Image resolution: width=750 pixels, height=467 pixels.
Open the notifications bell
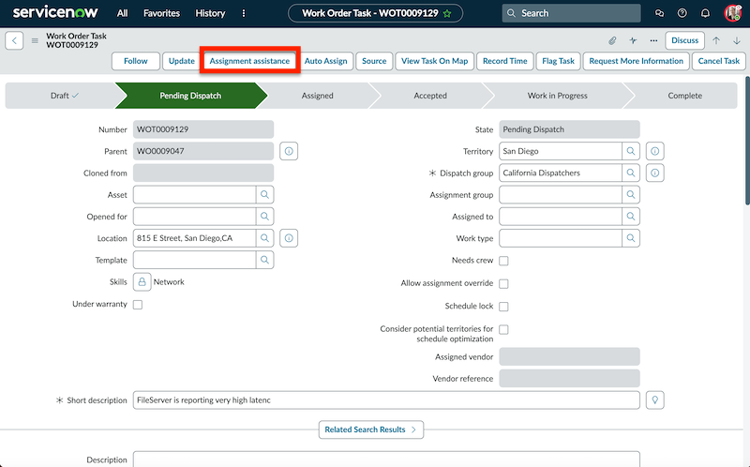(706, 13)
